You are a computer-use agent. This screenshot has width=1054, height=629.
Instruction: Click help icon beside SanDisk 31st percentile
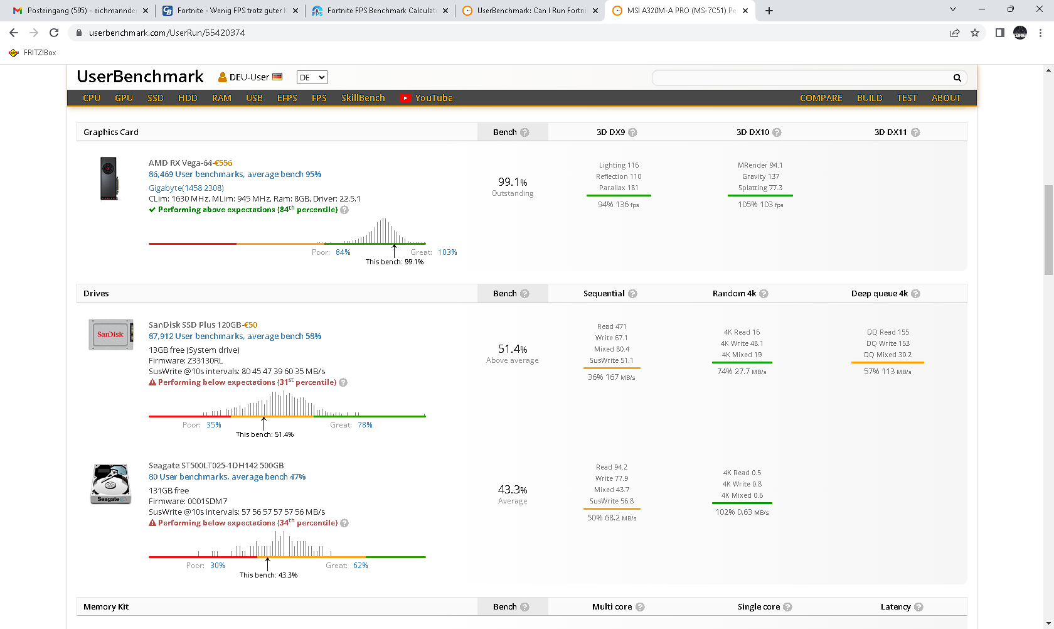tap(343, 382)
